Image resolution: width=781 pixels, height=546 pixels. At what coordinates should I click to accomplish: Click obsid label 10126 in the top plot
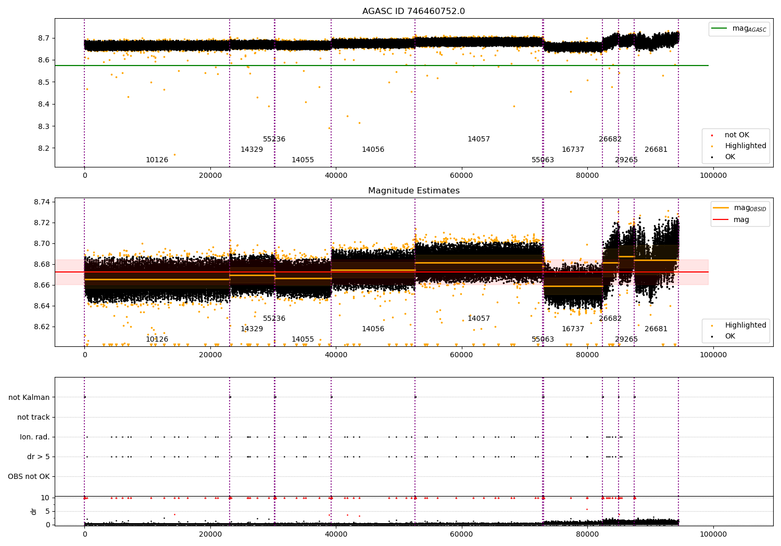pos(157,160)
